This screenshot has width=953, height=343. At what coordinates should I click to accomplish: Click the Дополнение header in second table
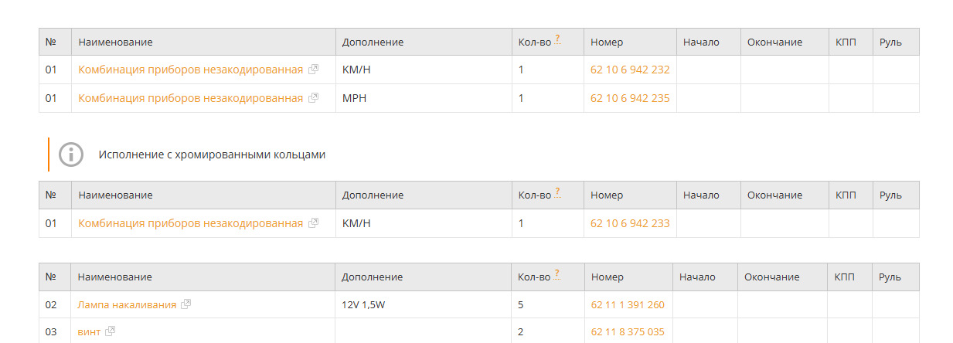click(373, 195)
